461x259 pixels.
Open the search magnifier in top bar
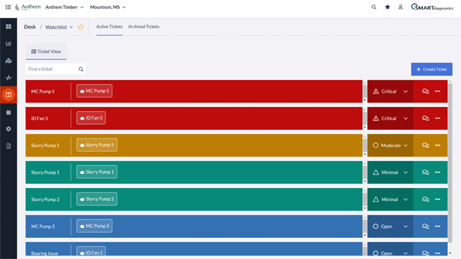pyautogui.click(x=373, y=7)
